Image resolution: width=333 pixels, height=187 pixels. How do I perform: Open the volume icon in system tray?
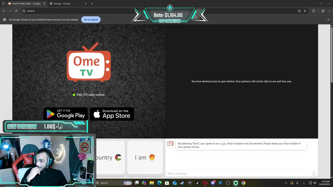pos(315,183)
